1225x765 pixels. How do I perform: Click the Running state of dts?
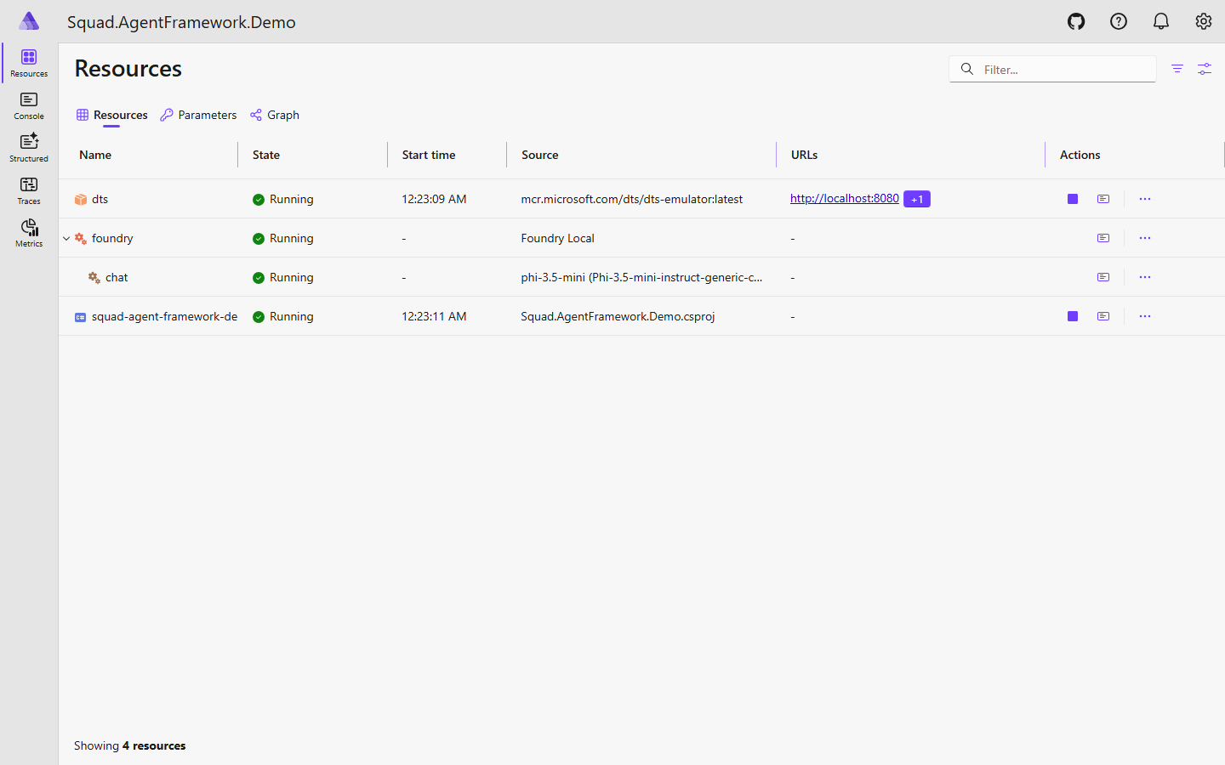[283, 199]
